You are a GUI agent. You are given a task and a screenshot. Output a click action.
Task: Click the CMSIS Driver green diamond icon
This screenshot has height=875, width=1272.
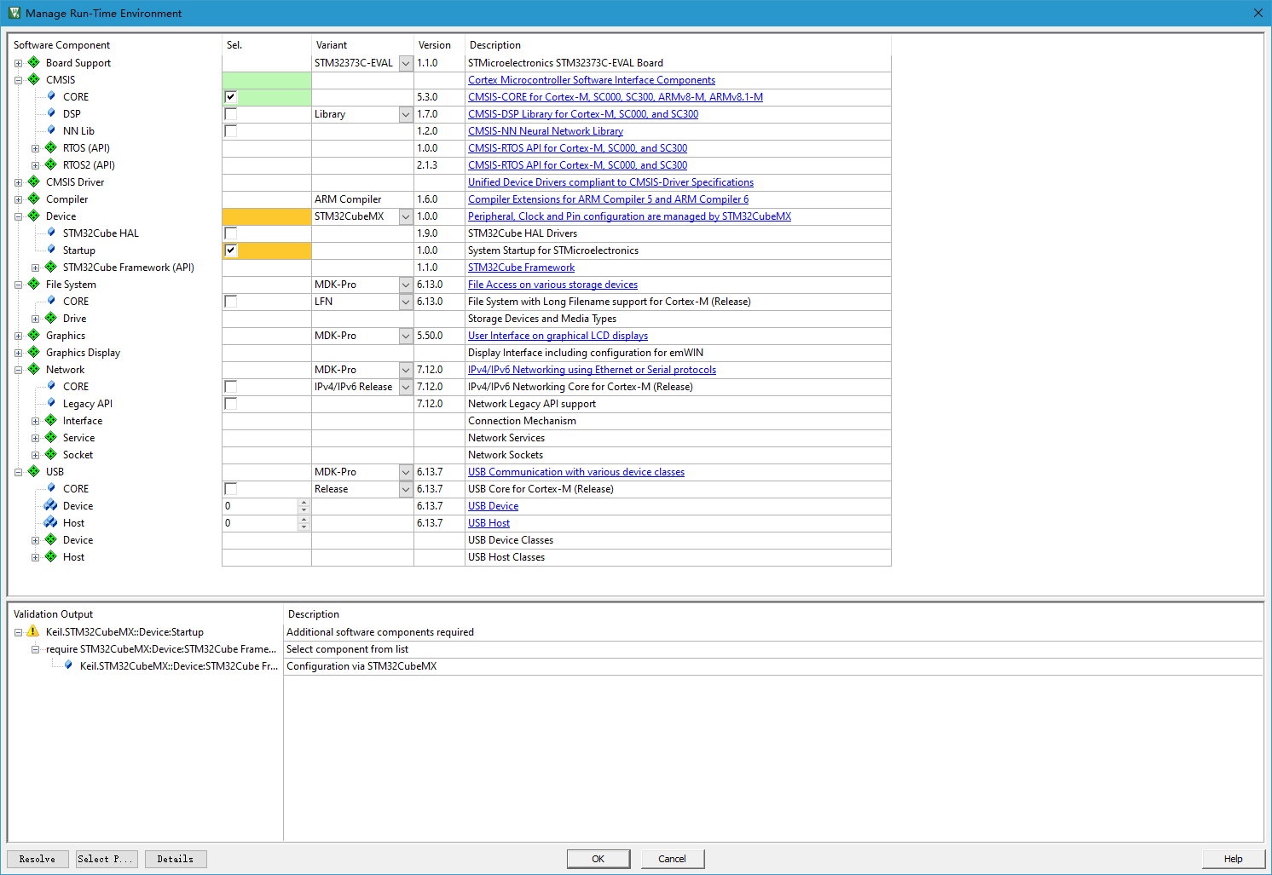(34, 181)
